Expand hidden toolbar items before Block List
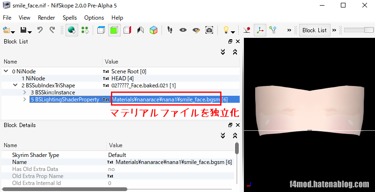The width and height of the screenshot is (375, 192). [289, 30]
